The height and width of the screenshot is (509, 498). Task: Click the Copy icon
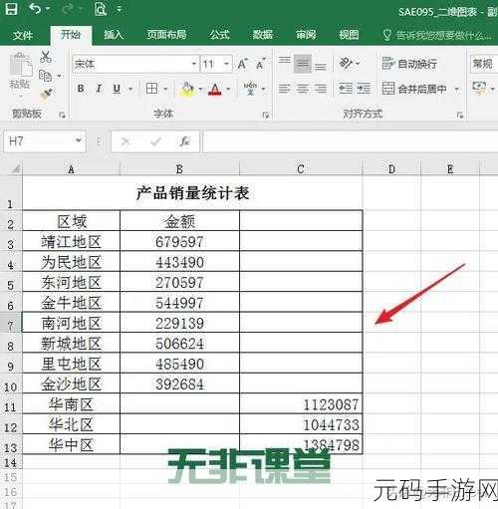[45, 76]
